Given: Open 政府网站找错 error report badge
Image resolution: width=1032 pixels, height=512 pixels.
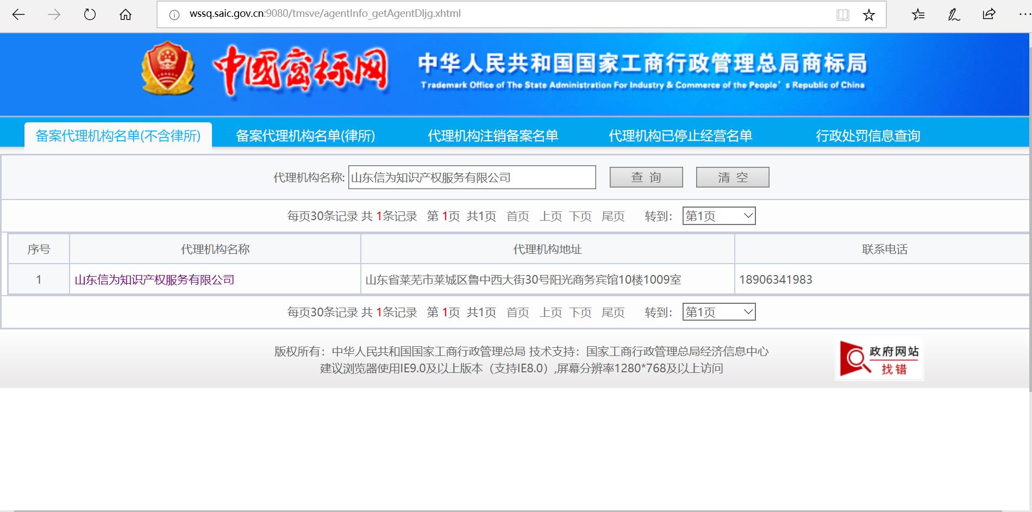Looking at the screenshot, I should coord(879,359).
